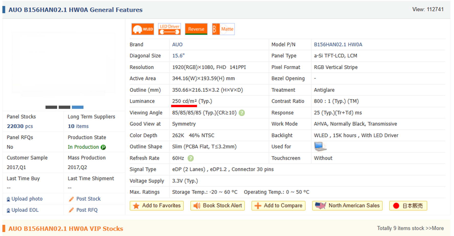Click the 800 : 1 contrast ratio value
454x236 pixels.
(336, 101)
